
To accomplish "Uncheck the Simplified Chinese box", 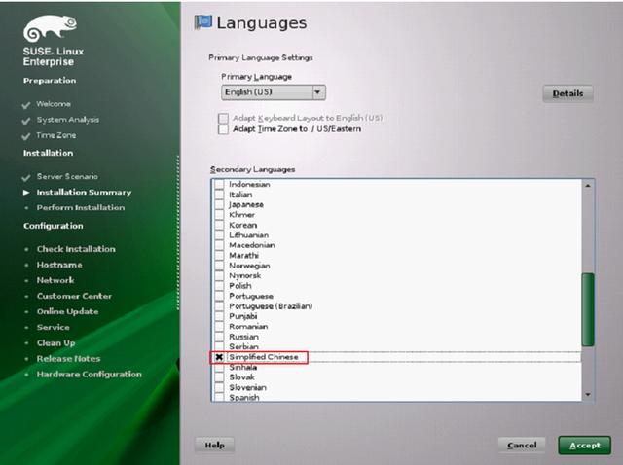I will pyautogui.click(x=219, y=357).
